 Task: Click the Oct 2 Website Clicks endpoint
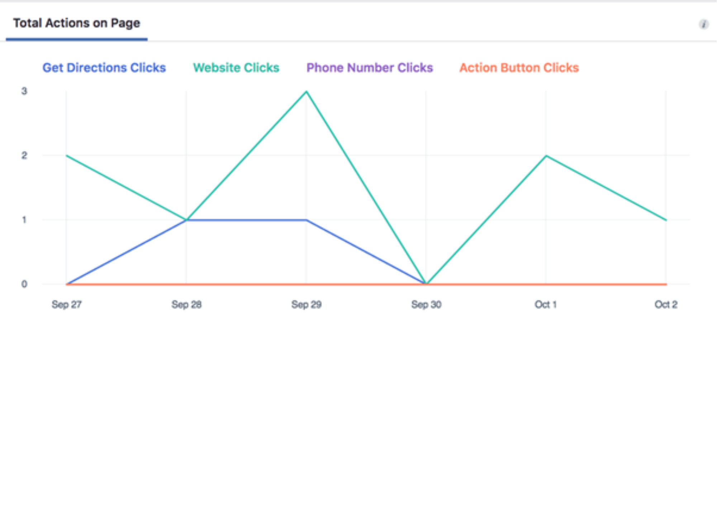[x=666, y=220]
